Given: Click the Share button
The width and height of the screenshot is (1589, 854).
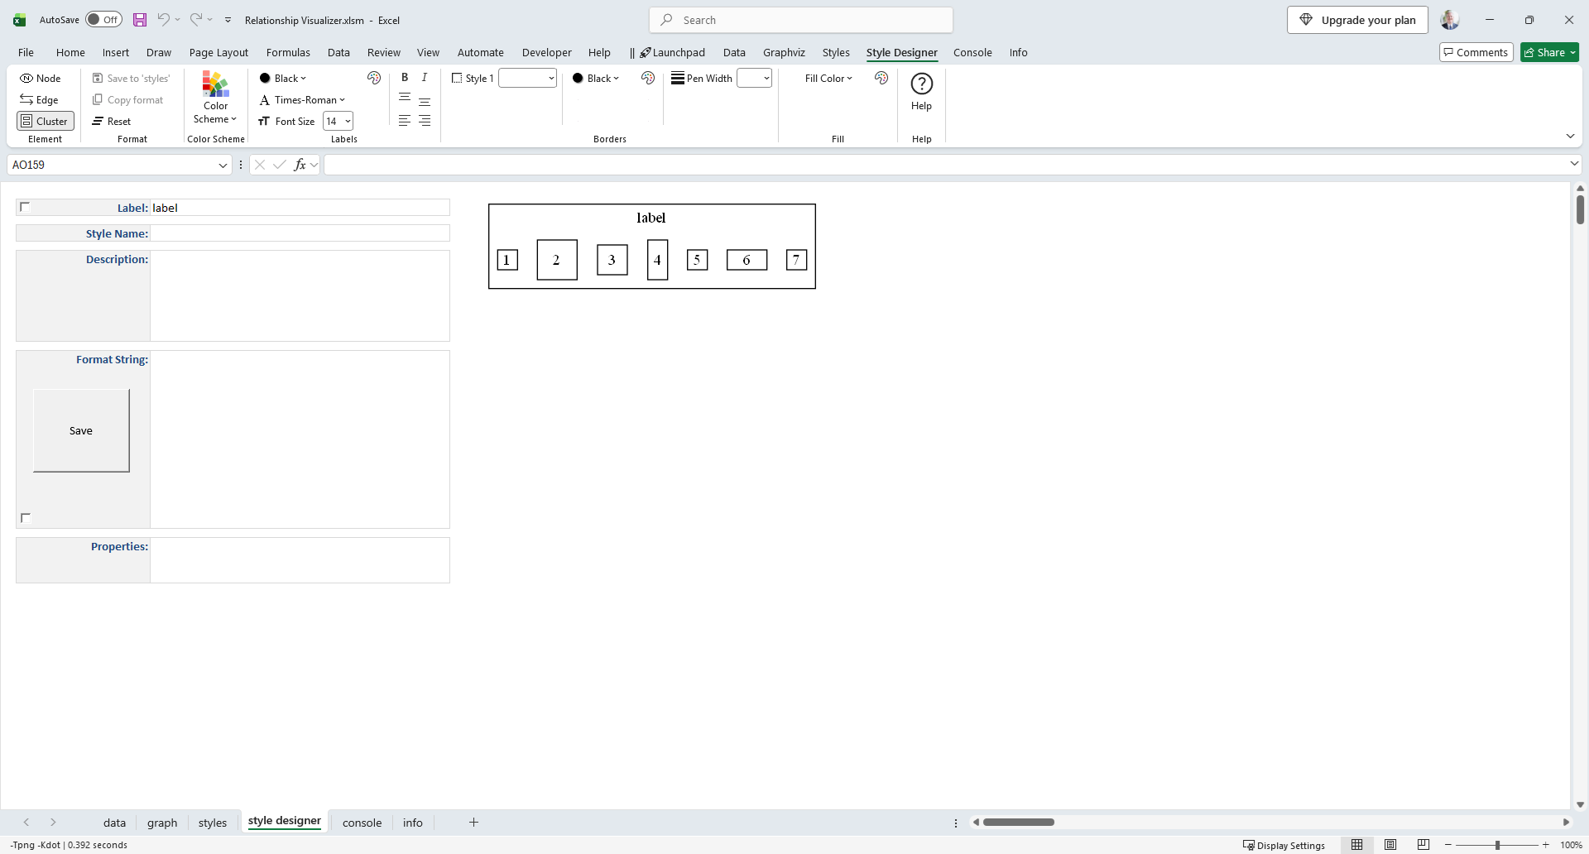Looking at the screenshot, I should [1549, 52].
